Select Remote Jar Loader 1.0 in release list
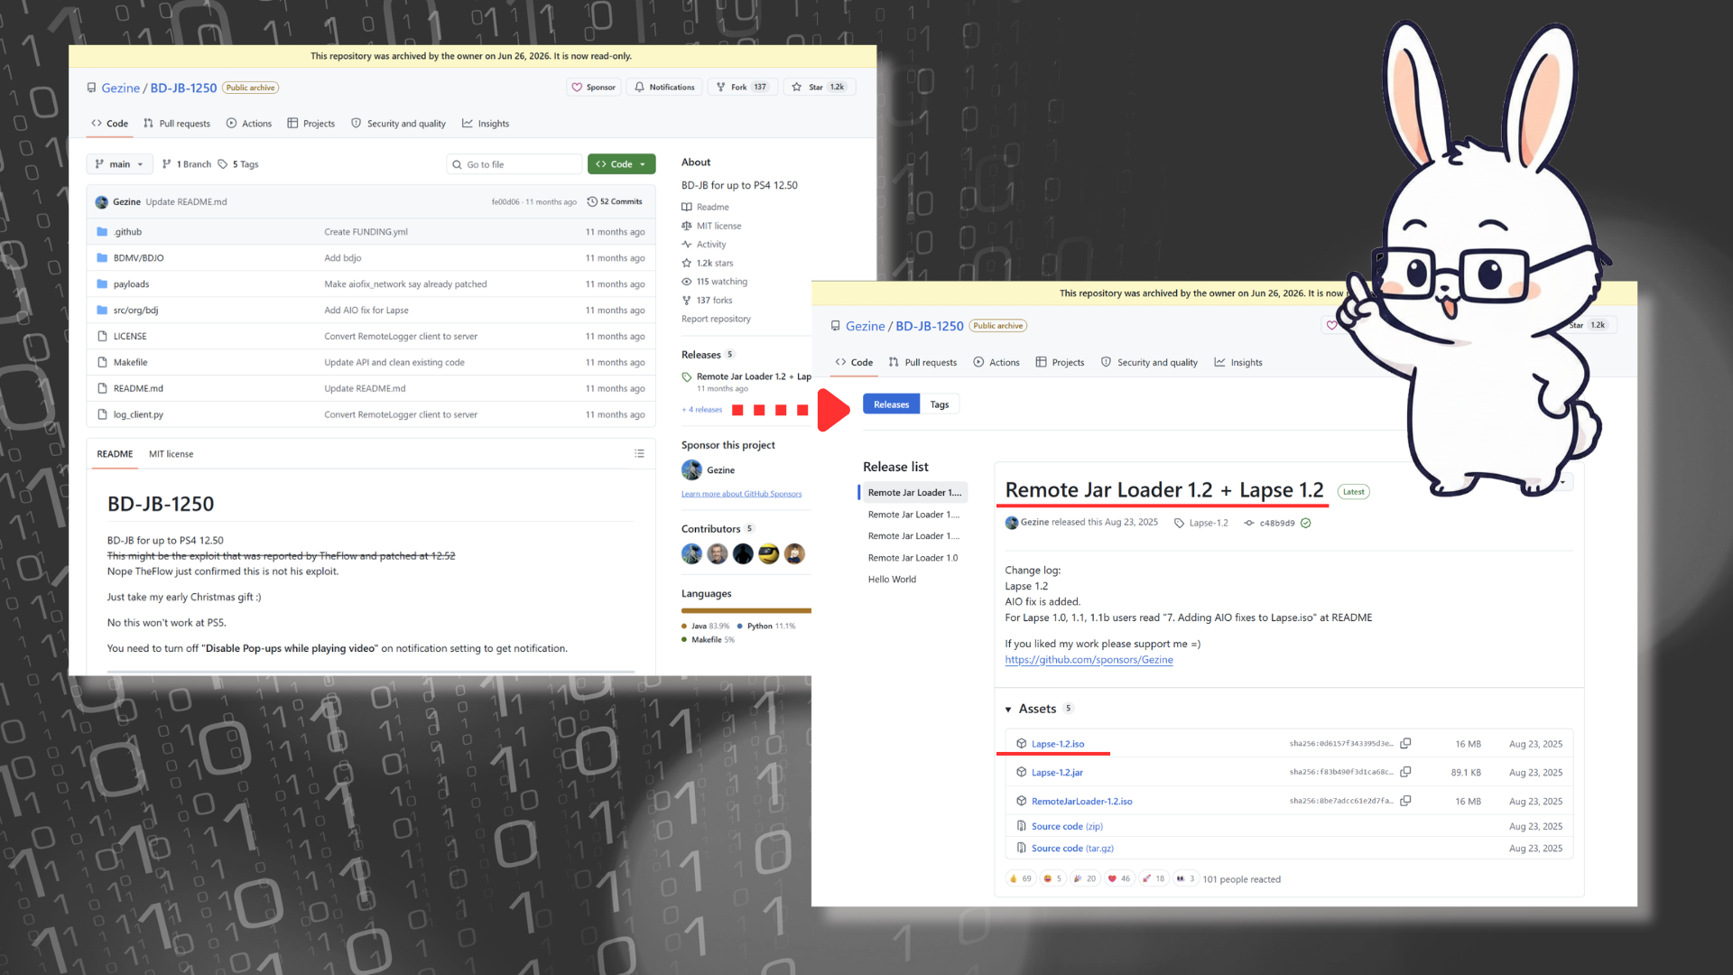Image resolution: width=1733 pixels, height=975 pixels. pyautogui.click(x=913, y=558)
